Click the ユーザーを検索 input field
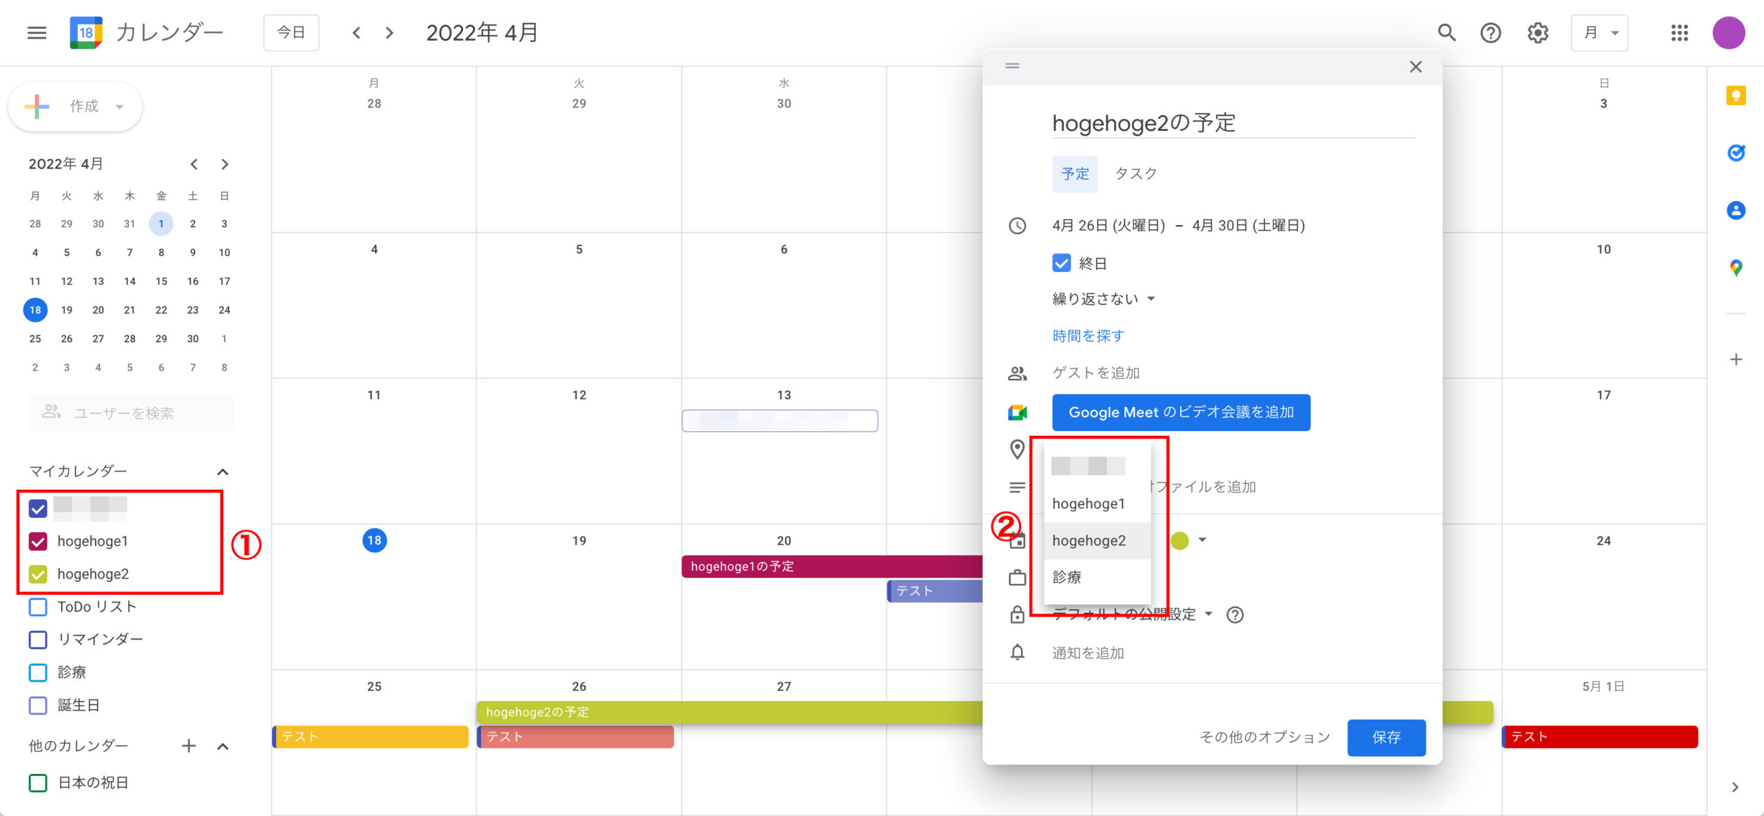The width and height of the screenshot is (1764, 816). (x=131, y=413)
